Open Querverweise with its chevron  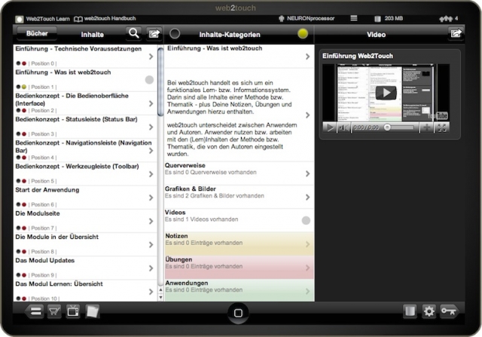[x=308, y=173]
